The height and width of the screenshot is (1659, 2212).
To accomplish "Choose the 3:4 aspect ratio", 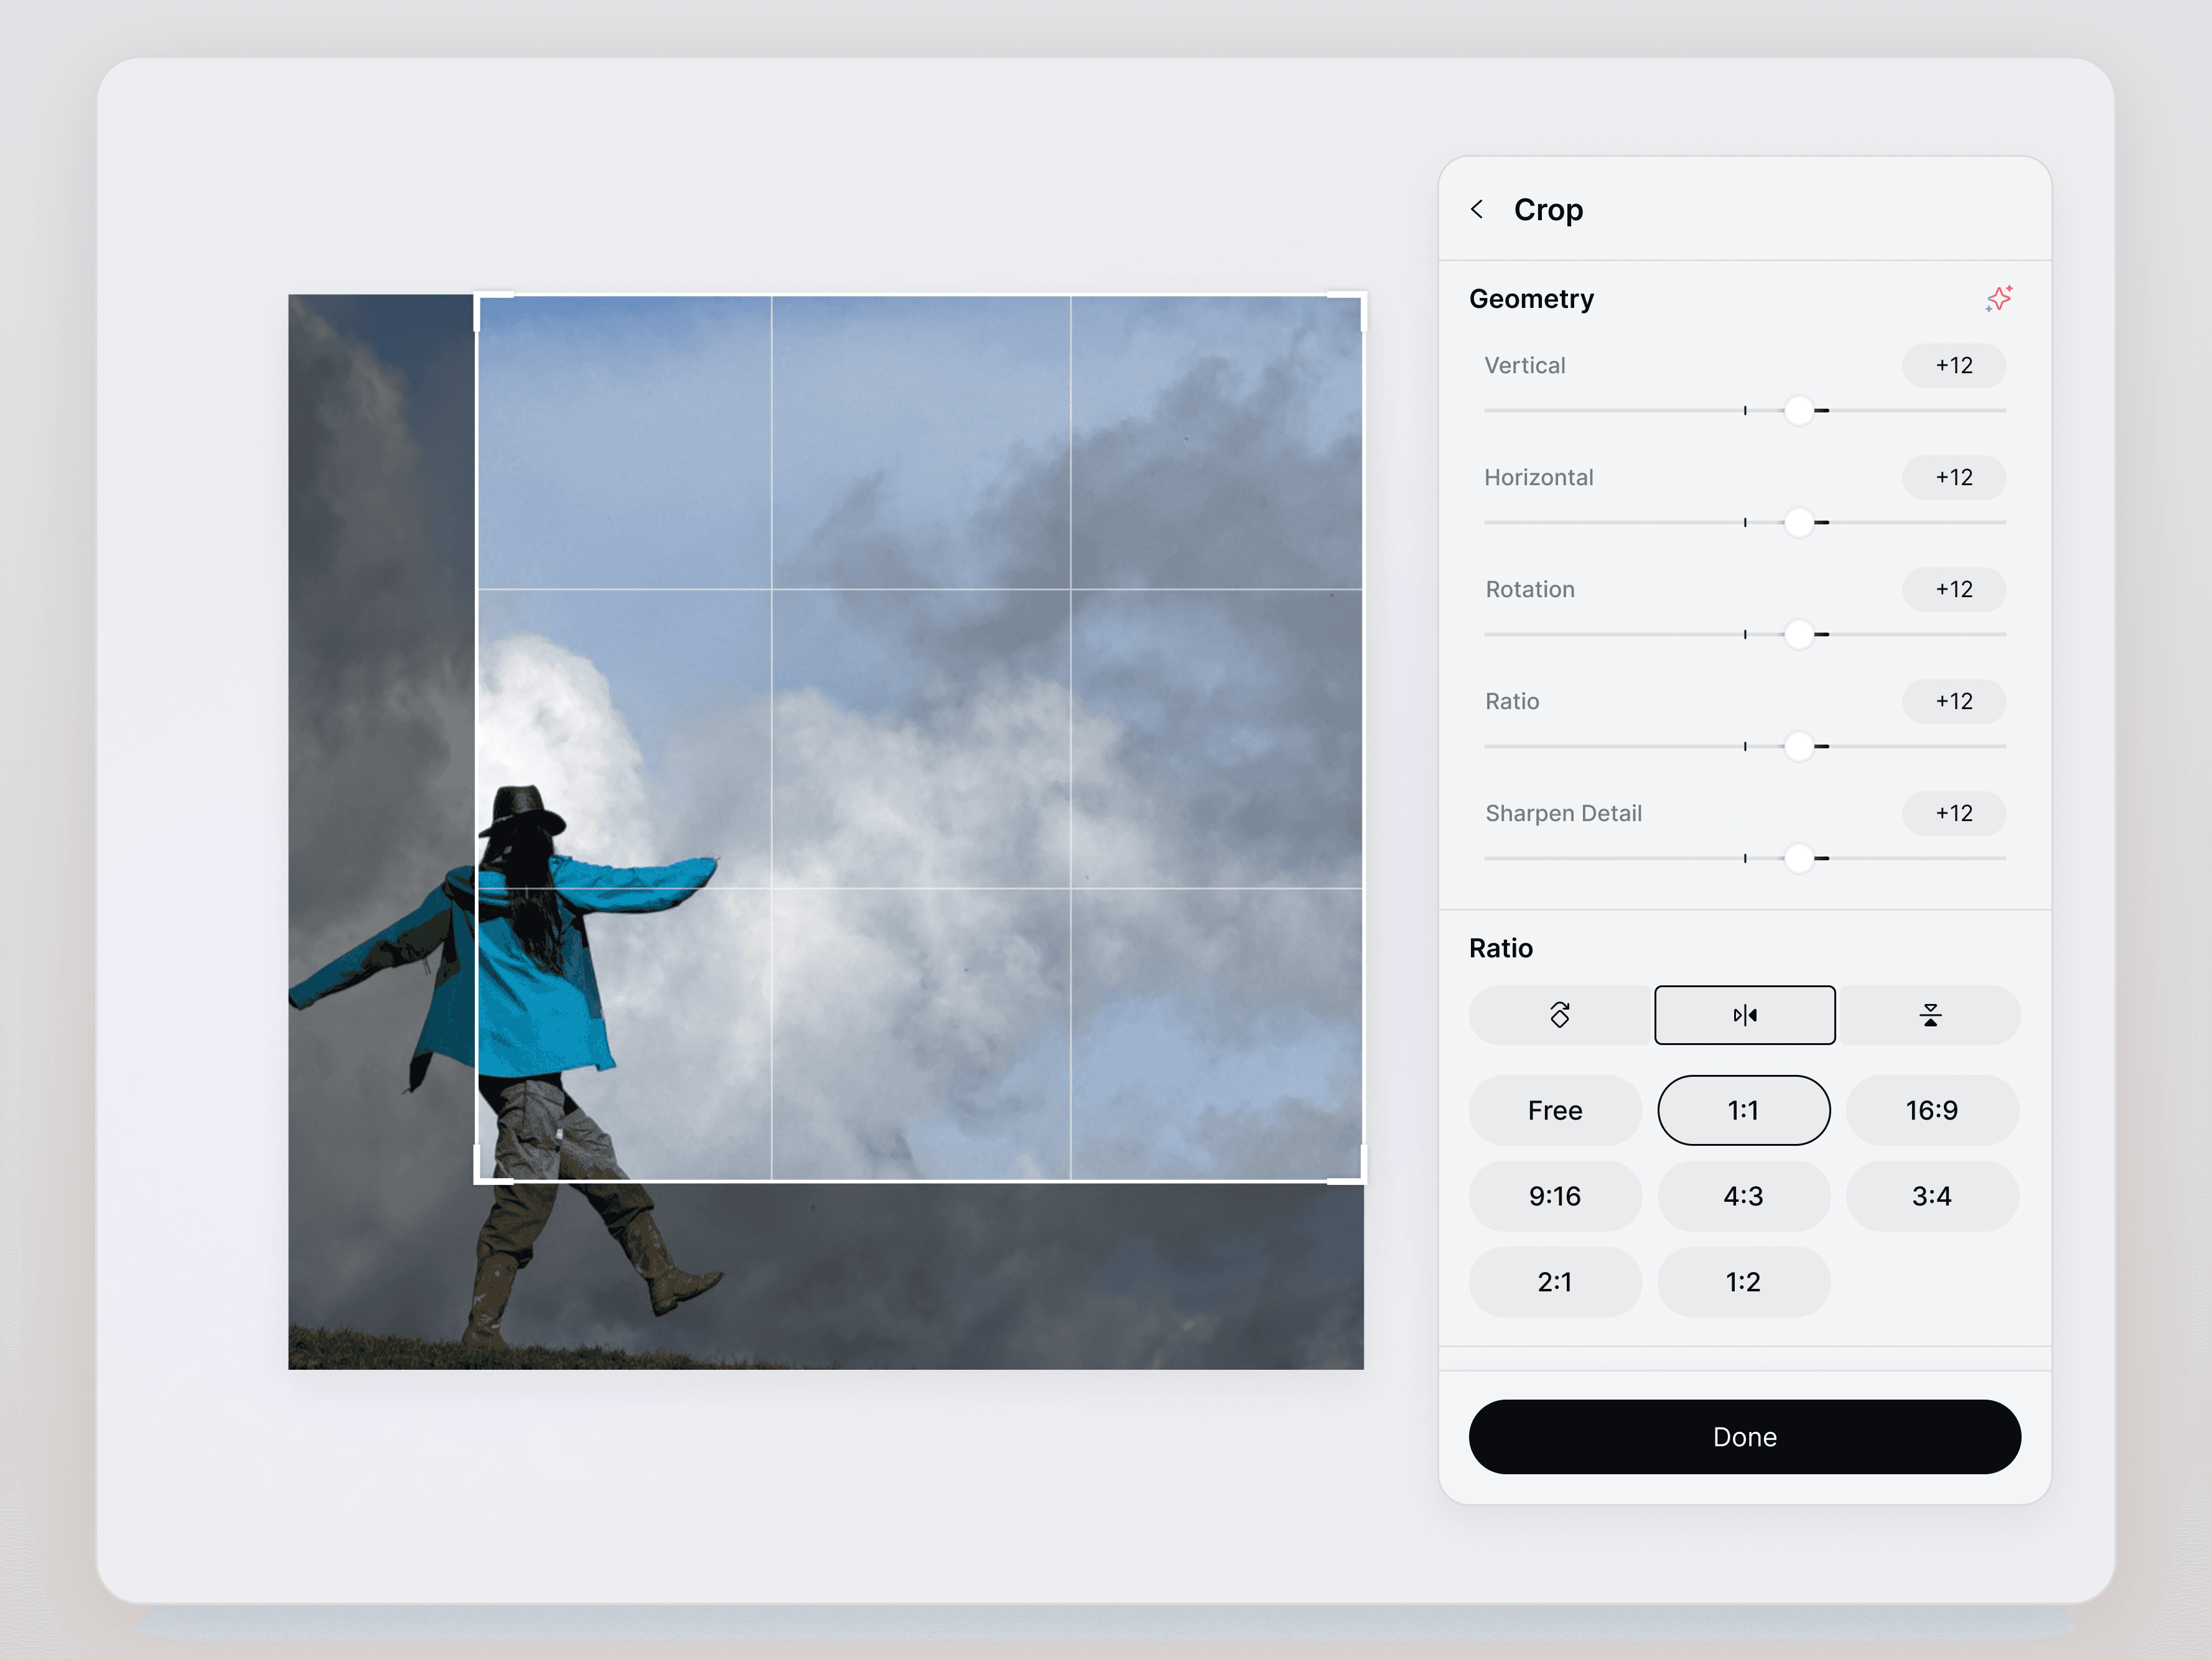I will pos(1931,1196).
